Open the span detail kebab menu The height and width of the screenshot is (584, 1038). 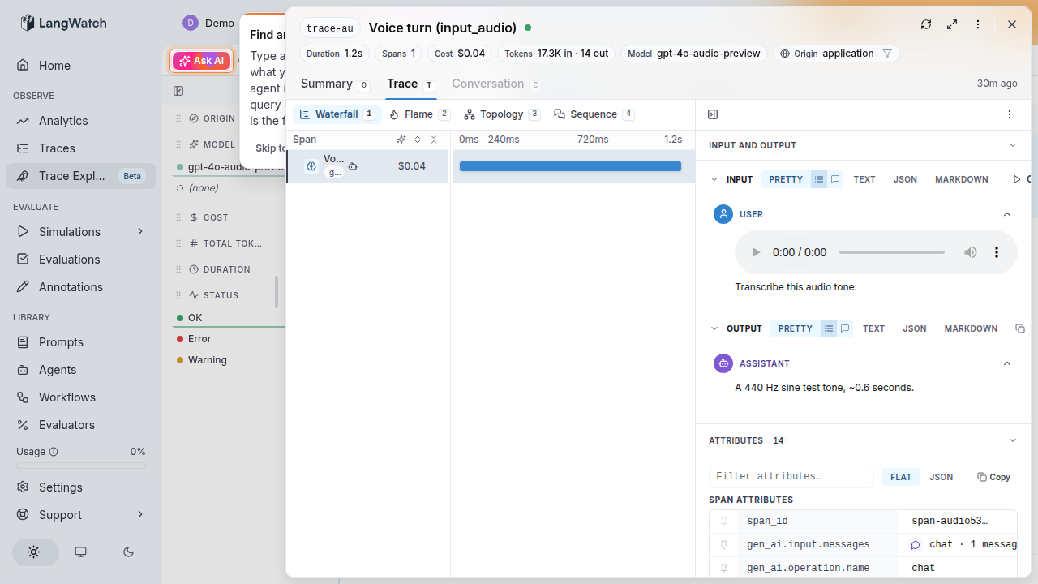pos(1010,114)
